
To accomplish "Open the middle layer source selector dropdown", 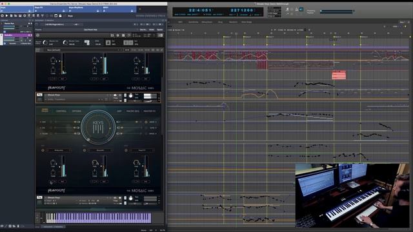I will 101,150.
